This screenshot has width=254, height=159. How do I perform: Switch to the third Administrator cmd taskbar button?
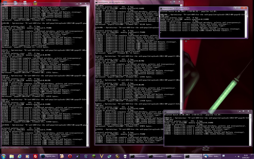(175, 156)
